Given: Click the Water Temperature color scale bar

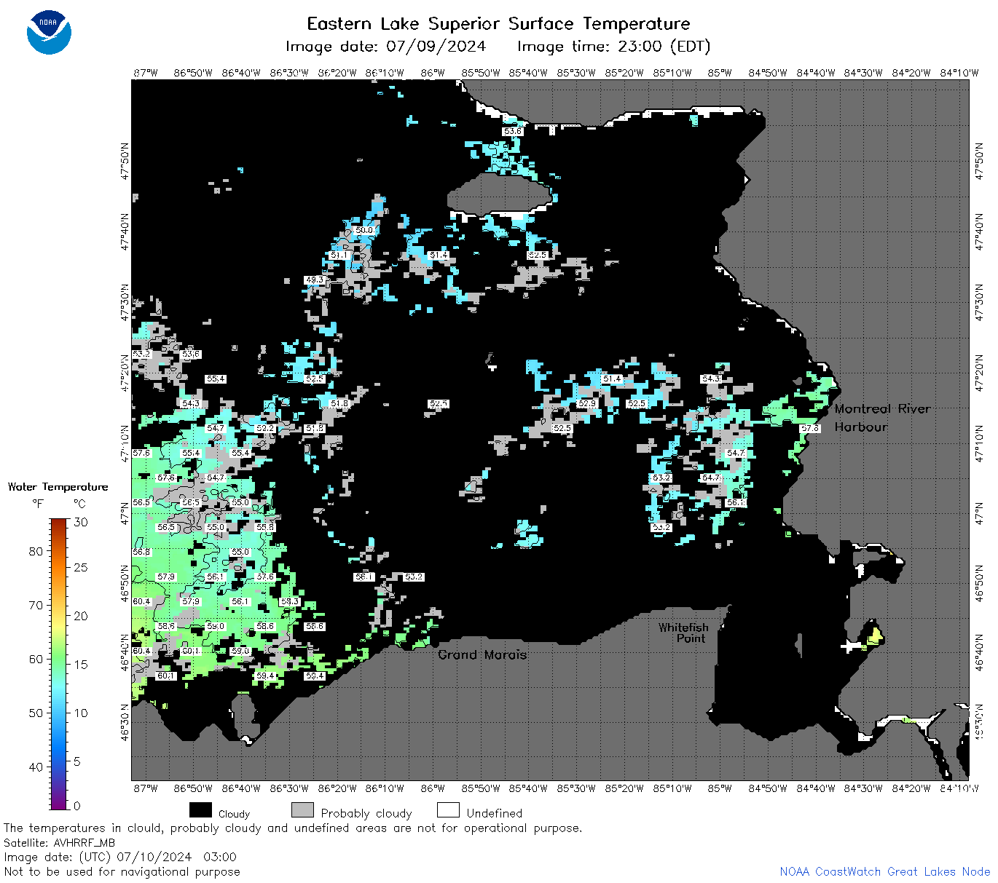Looking at the screenshot, I should point(60,662).
